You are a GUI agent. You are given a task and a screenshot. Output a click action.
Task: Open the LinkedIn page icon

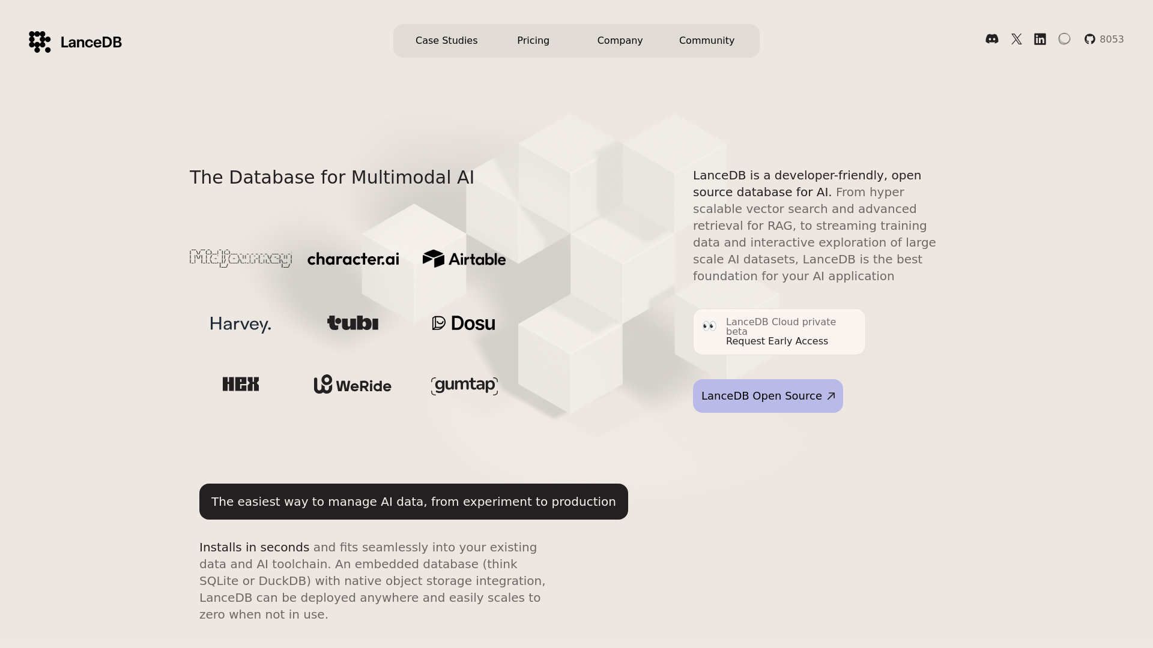tap(1040, 39)
